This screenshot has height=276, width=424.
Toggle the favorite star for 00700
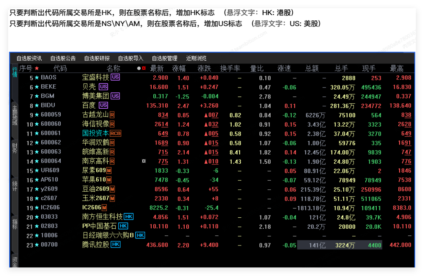pyautogui.click(x=37, y=245)
